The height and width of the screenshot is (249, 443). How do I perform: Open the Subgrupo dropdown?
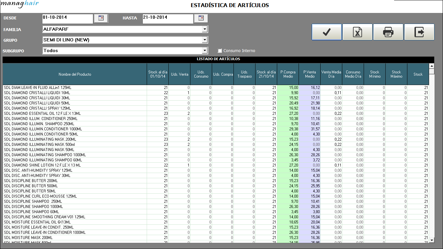click(x=204, y=51)
